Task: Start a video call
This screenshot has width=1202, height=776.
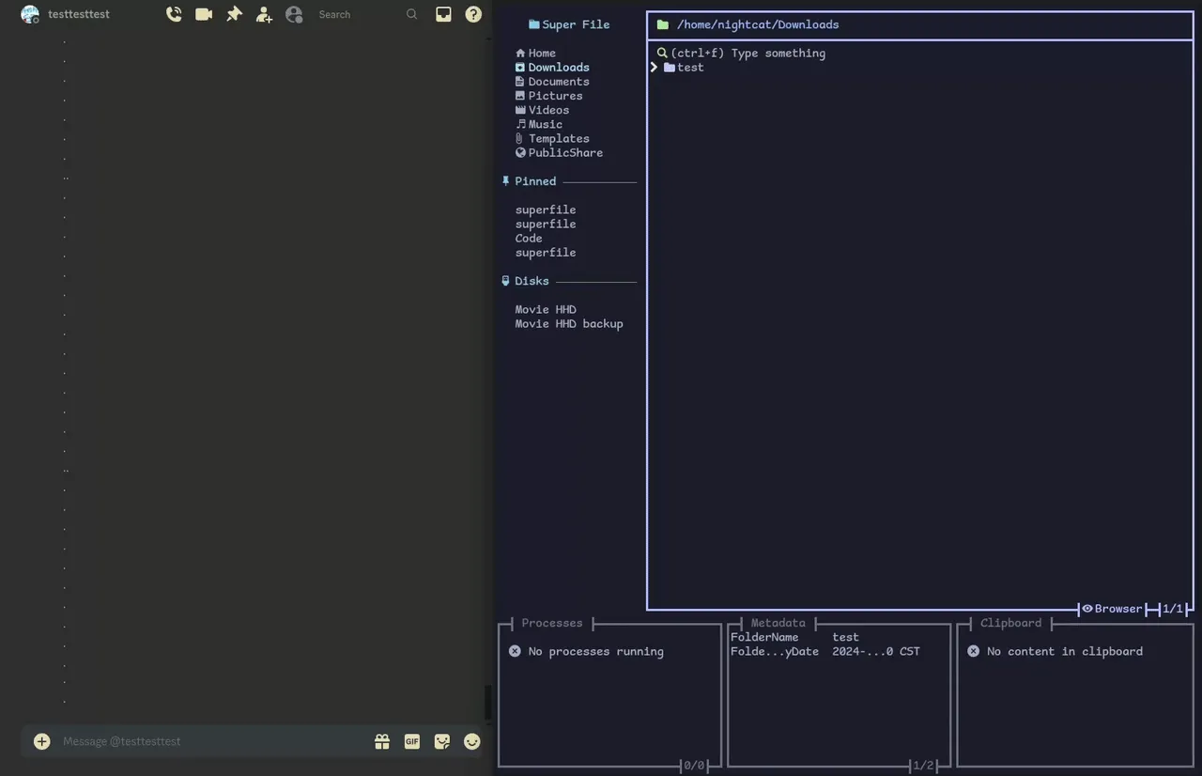Action: pyautogui.click(x=204, y=14)
